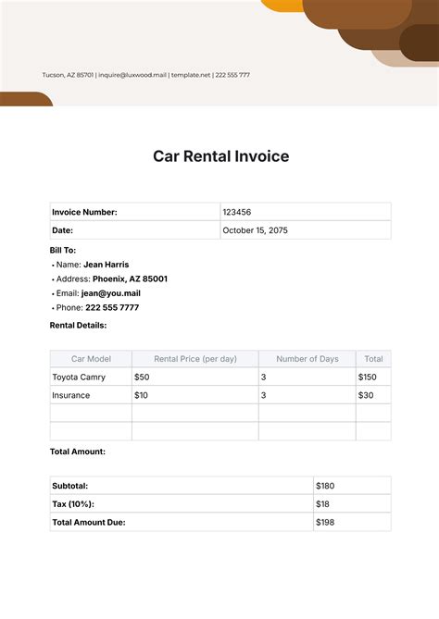This screenshot has width=439, height=619.
Task: Click the Car Rental Invoice title
Action: [220, 156]
